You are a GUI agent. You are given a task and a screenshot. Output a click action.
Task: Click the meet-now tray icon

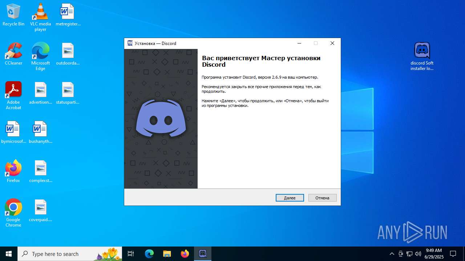pyautogui.click(x=401, y=254)
